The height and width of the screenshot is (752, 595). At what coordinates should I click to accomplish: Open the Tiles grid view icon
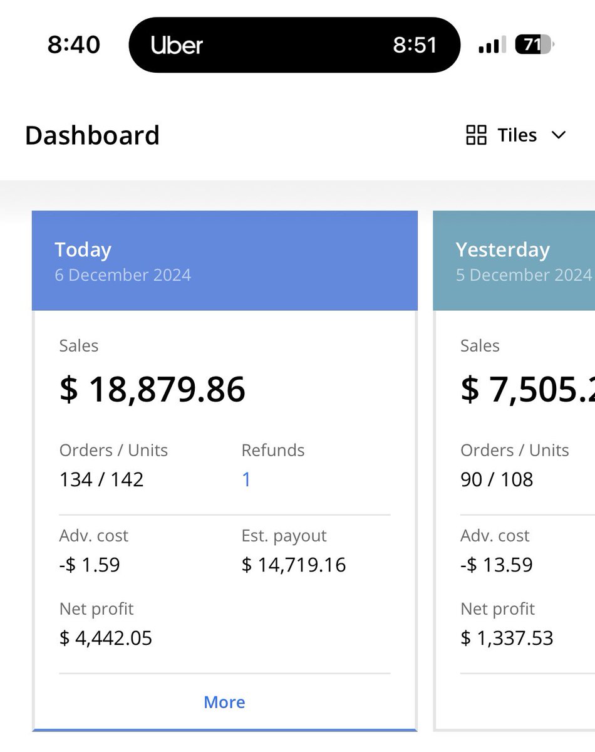[476, 135]
